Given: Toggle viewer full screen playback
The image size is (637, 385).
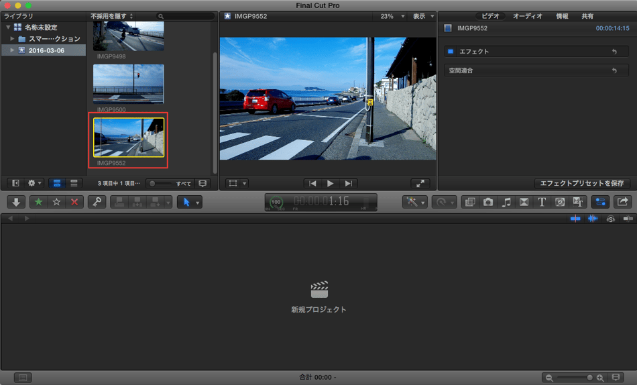Looking at the screenshot, I should point(420,183).
